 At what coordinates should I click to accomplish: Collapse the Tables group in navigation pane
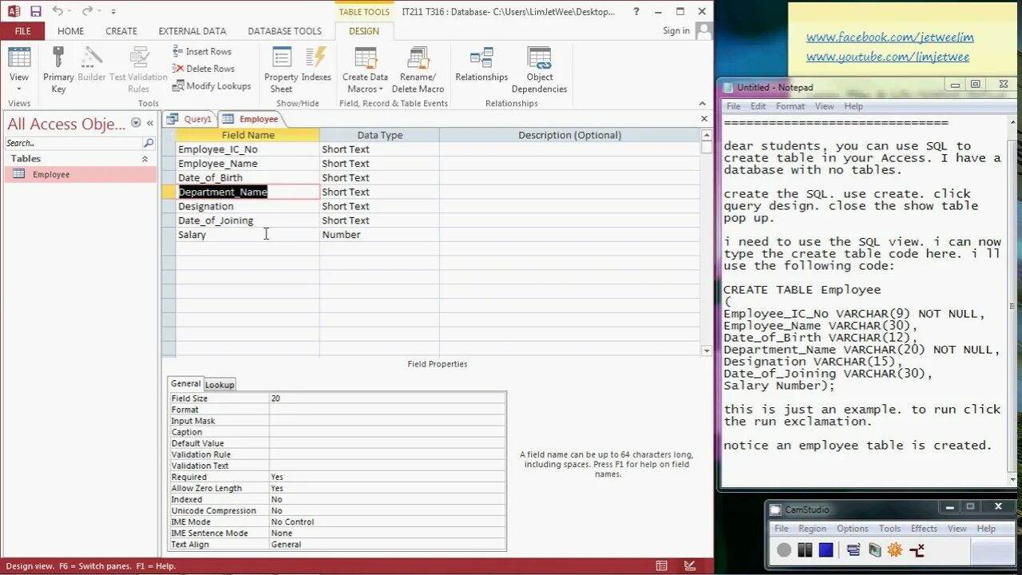[x=145, y=159]
